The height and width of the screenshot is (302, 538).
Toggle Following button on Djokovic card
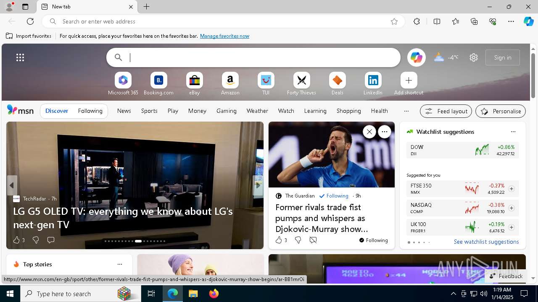click(x=373, y=240)
